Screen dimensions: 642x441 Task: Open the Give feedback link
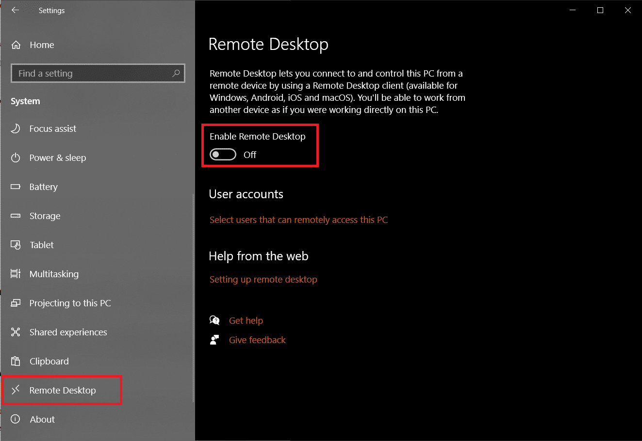[x=257, y=340]
